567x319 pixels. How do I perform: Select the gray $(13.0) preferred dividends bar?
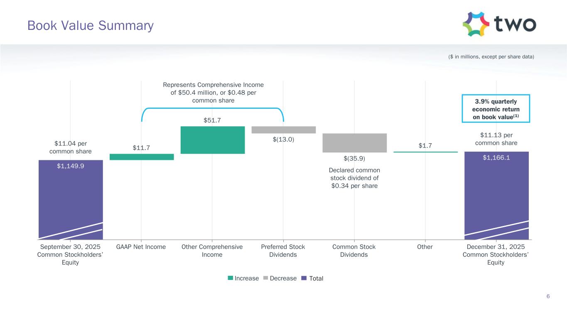pos(283,130)
